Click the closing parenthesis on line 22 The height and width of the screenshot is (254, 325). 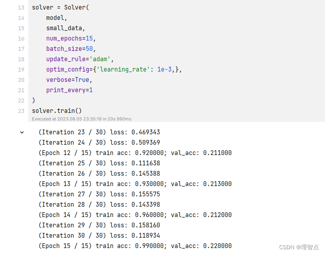(x=33, y=101)
